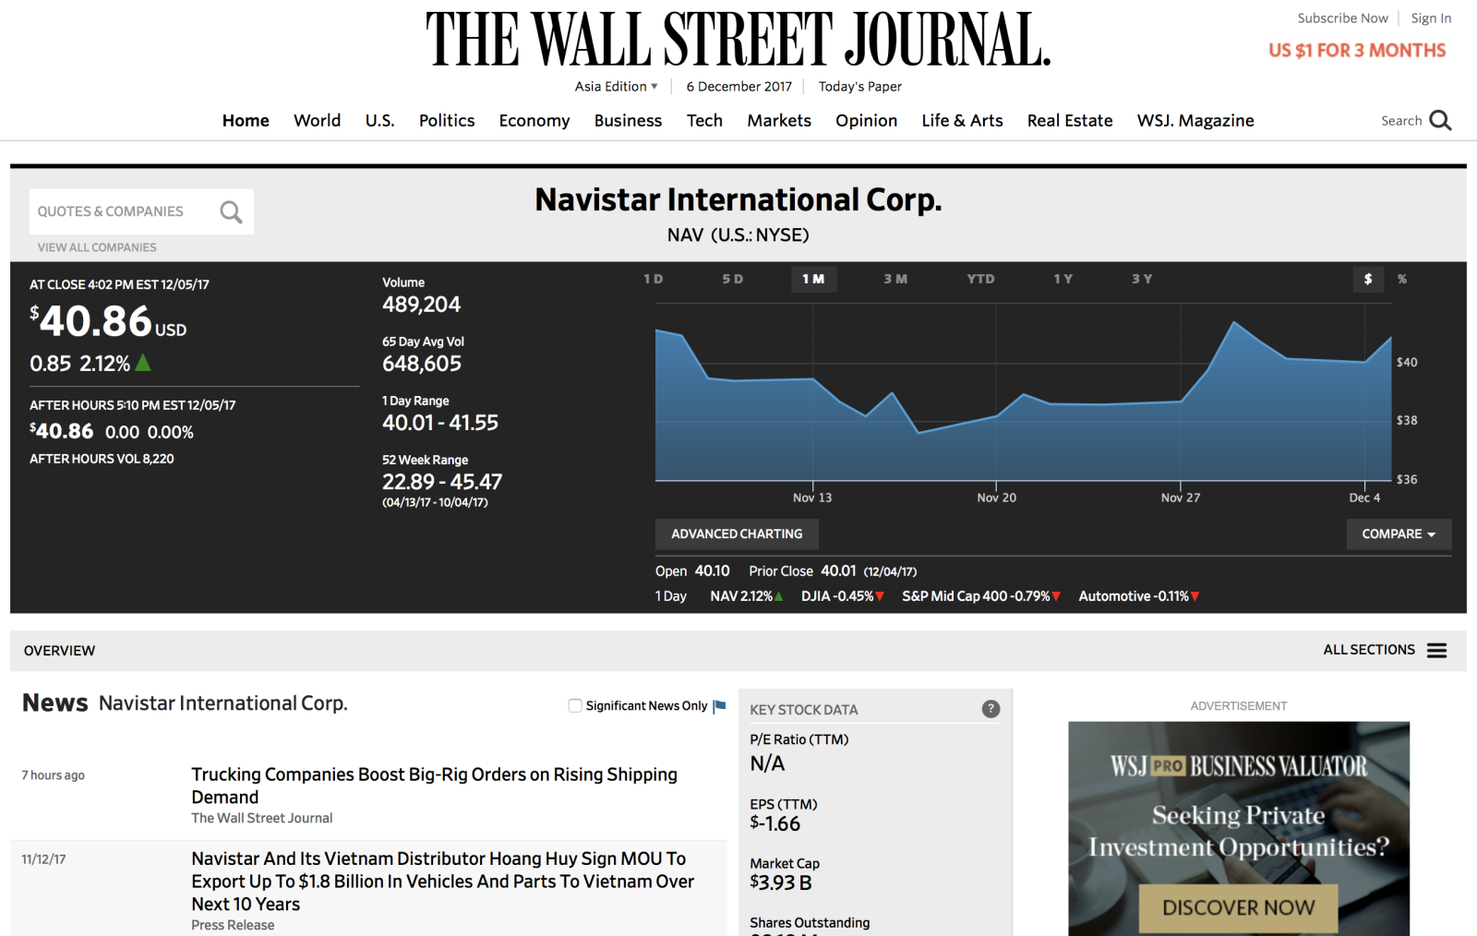The width and height of the screenshot is (1477, 936).
Task: Switch the chart to dollar mode
Action: click(1368, 279)
